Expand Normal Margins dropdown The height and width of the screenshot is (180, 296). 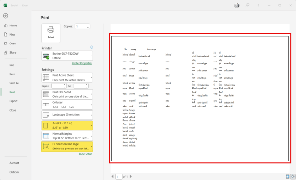[67, 136]
